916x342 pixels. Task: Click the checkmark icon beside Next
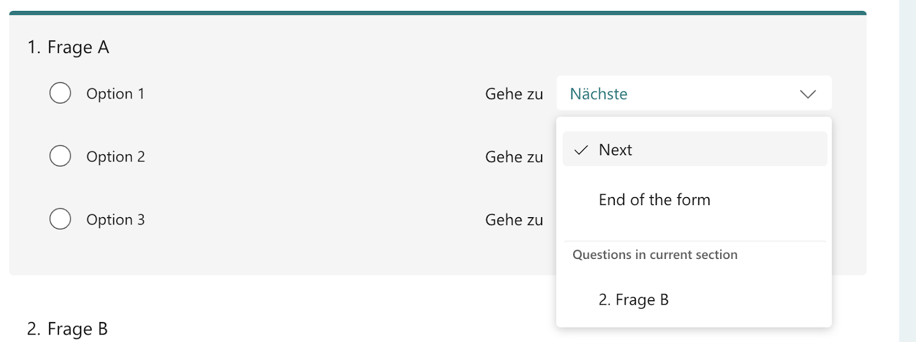(581, 150)
